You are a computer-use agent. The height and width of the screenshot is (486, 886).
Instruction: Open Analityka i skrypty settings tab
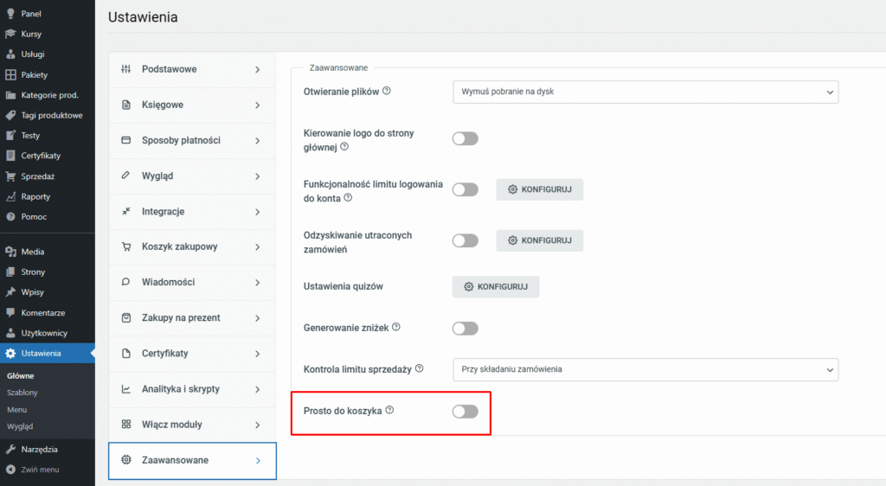pyautogui.click(x=192, y=389)
